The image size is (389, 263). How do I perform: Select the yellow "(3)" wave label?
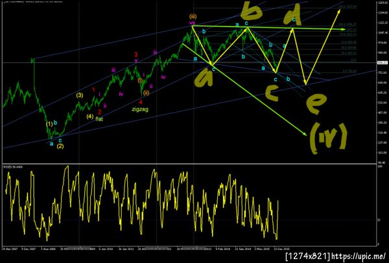(x=79, y=95)
